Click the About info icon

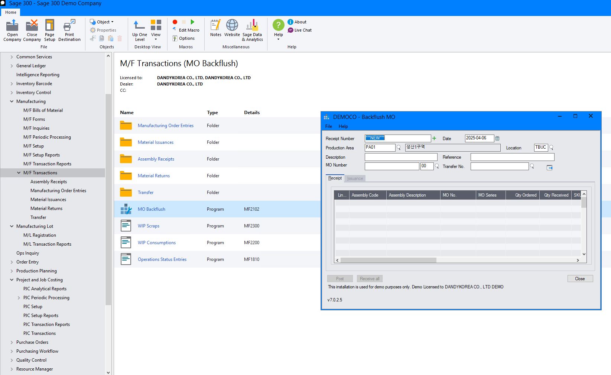290,22
